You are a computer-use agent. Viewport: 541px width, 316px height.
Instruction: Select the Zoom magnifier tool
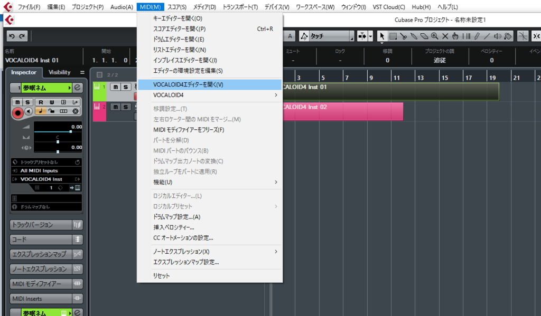pyautogui.click(x=434, y=36)
